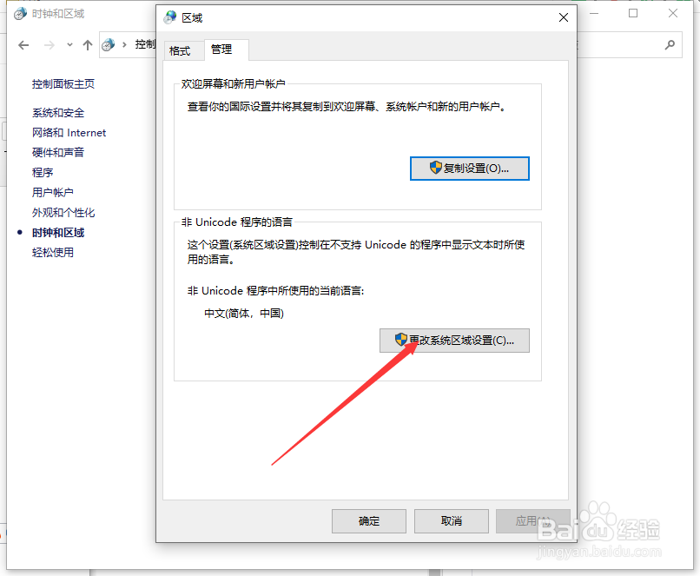Open 控制面板主页 link
The width and height of the screenshot is (700, 576).
pos(63,84)
